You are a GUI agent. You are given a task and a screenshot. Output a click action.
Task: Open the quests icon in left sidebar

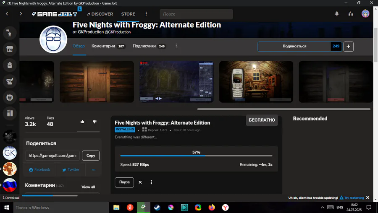(x=10, y=81)
